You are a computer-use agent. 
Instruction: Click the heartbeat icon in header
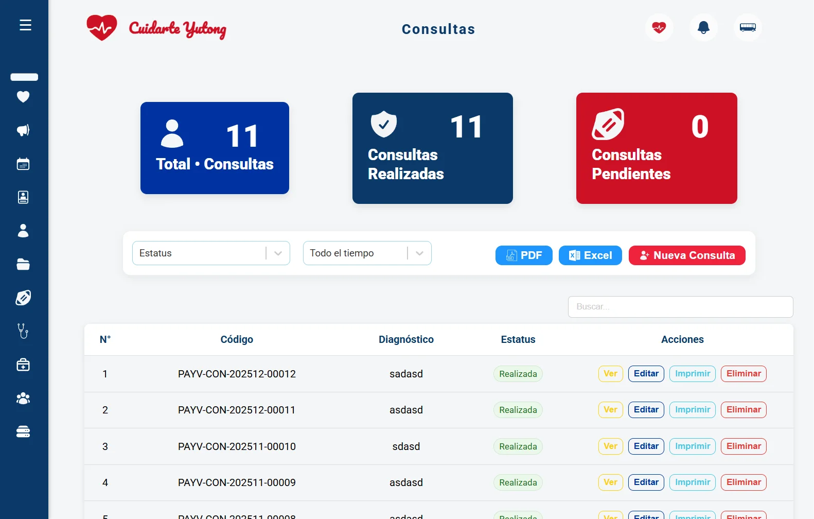[659, 27]
